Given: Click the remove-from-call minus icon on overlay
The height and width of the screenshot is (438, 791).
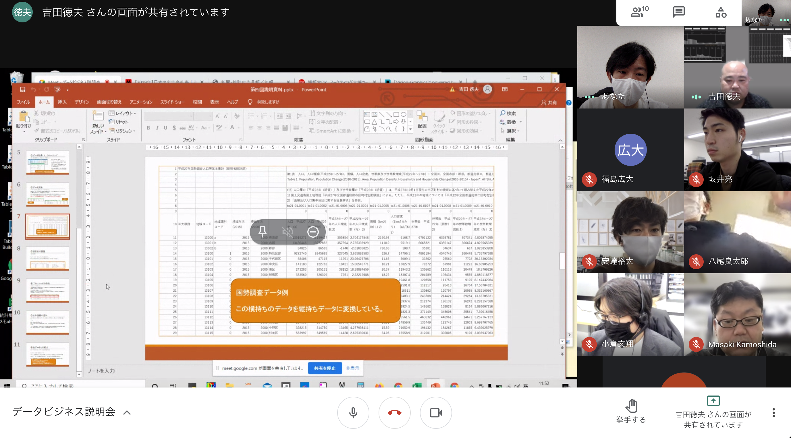Looking at the screenshot, I should click(x=313, y=231).
